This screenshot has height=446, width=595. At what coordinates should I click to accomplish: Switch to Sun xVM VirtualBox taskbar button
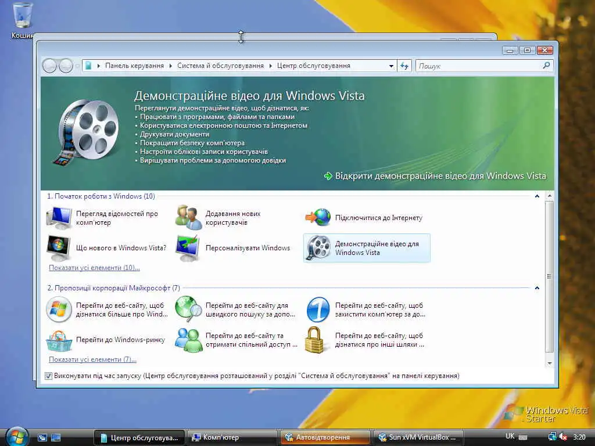click(418, 438)
